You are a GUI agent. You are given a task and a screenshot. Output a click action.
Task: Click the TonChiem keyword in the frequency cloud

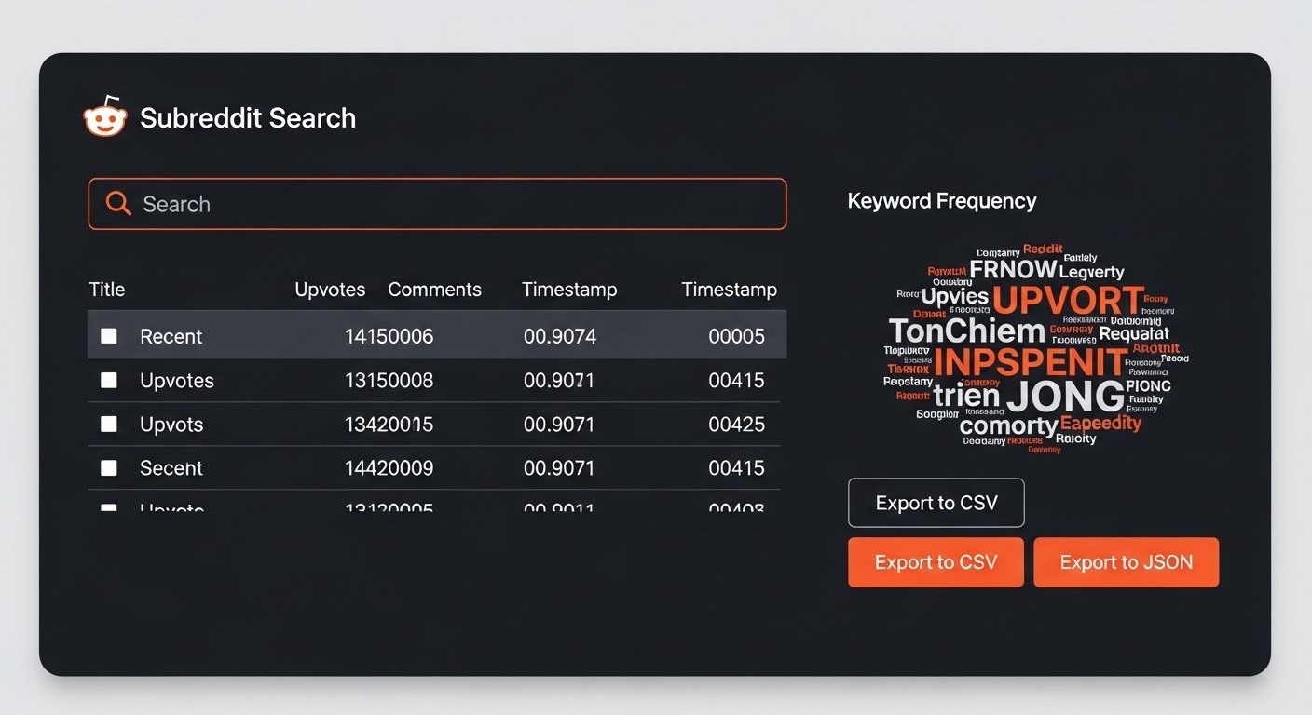pos(967,331)
